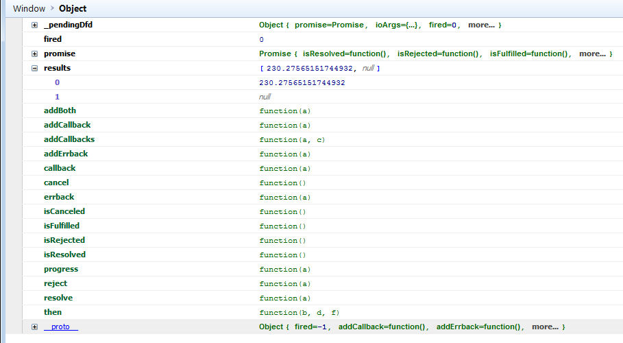Click the null value at index 1
623x343 pixels.
coord(265,97)
